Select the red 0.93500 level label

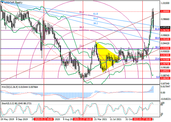[x=165, y=48]
